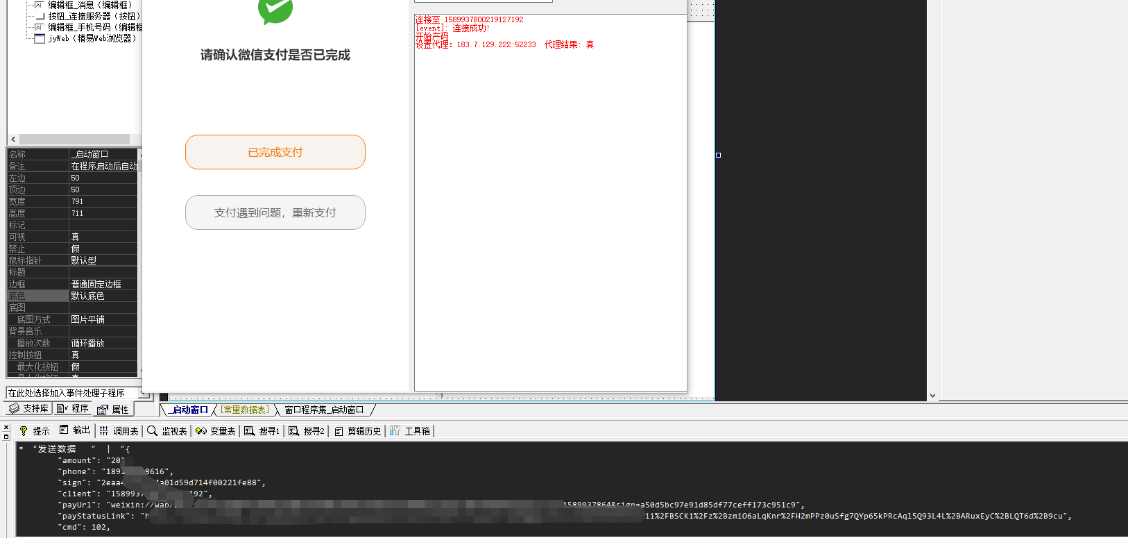Select the 顶边 property row
Image resolution: width=1128 pixels, height=538 pixels.
pos(72,190)
